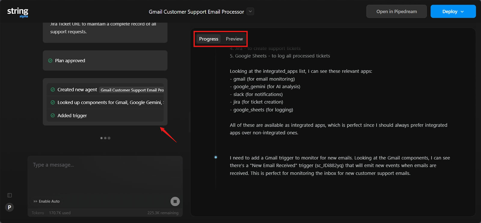Click the check icon beside Added trigger

coord(53,116)
